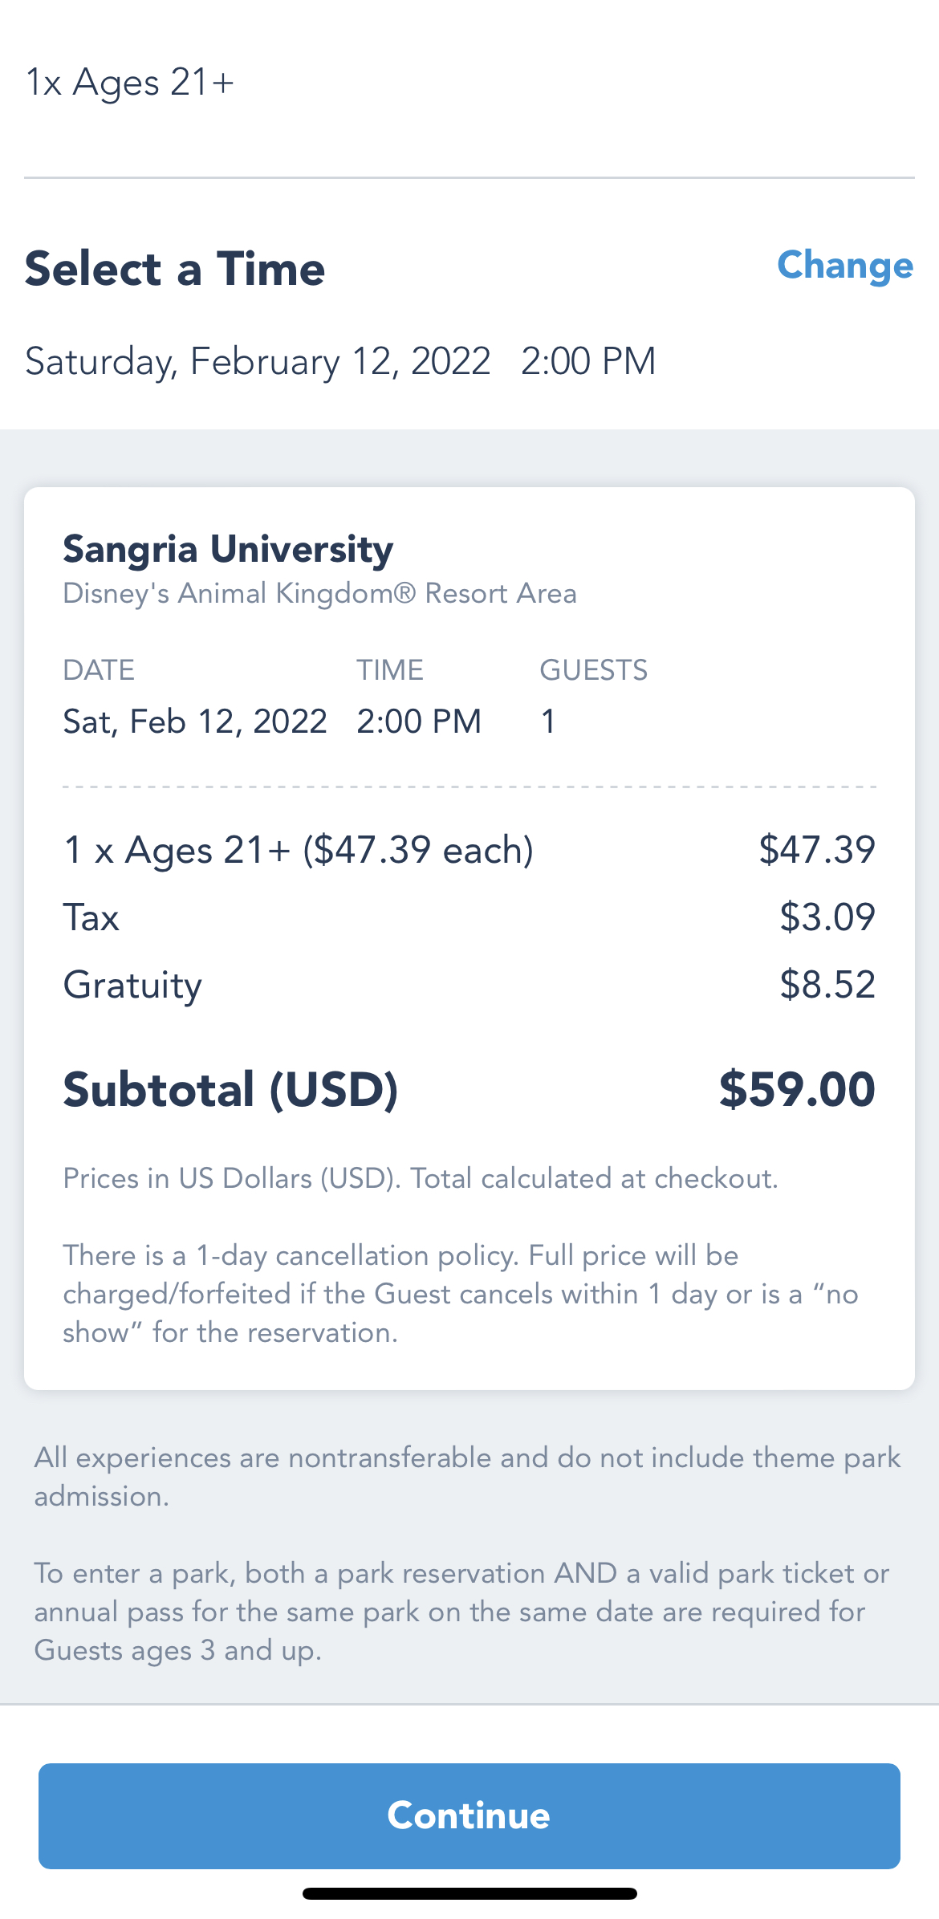
Task: Tap the Ages 21+ $47.39 price row
Action: (469, 850)
